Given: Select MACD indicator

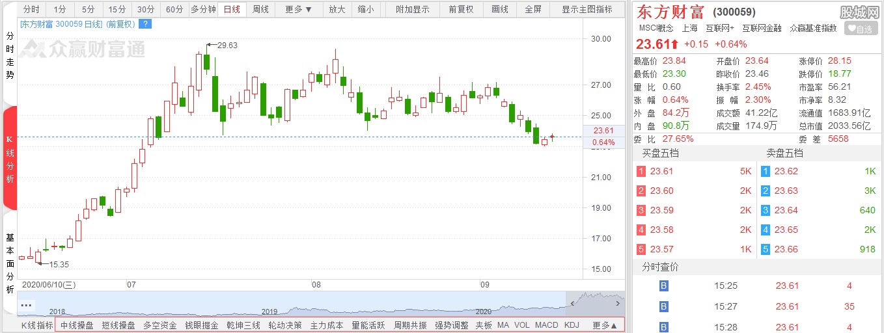Looking at the screenshot, I should (547, 325).
